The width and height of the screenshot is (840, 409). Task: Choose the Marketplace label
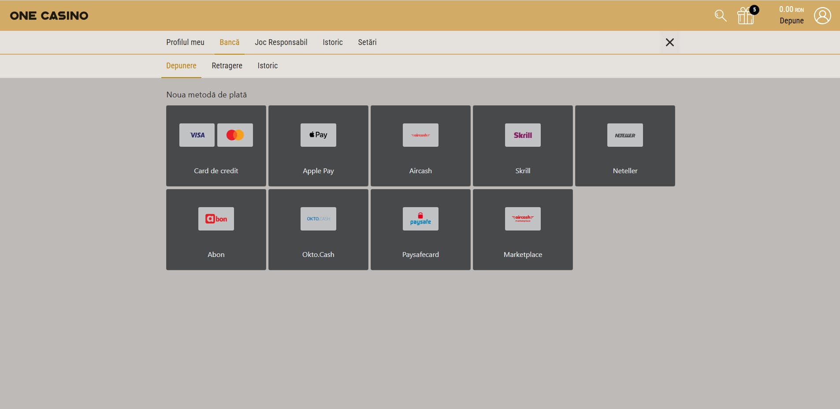pyautogui.click(x=523, y=254)
